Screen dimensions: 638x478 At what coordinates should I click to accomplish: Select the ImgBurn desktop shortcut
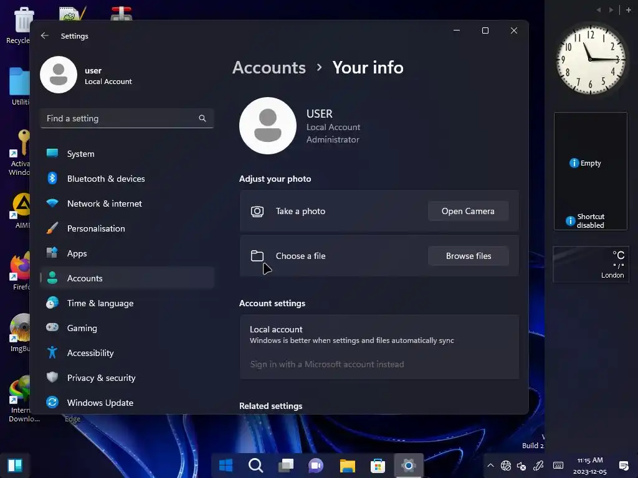(x=21, y=332)
